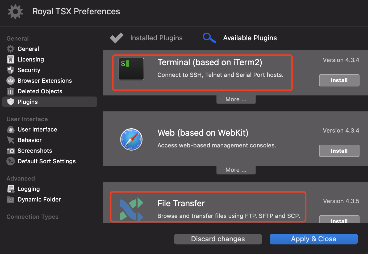Open Default Sort Settings via its arrows icon
Screen dimensions: 368x254
click(x=10, y=161)
